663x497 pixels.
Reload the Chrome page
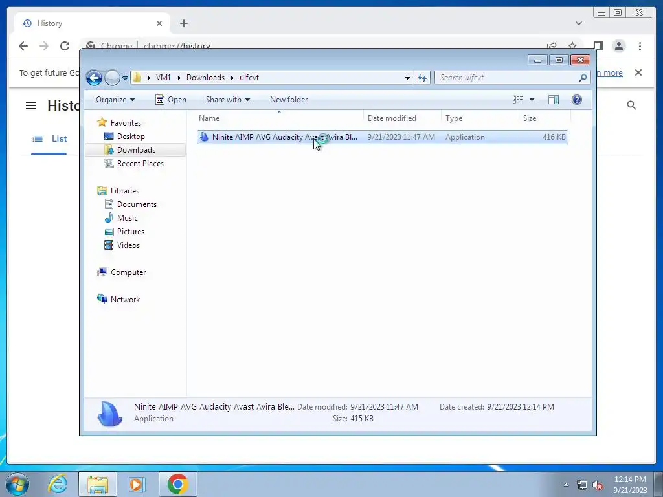point(65,46)
